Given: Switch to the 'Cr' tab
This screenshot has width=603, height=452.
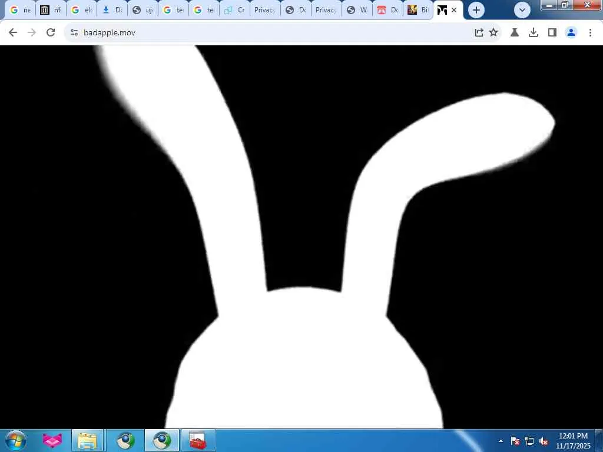Looking at the screenshot, I should tap(234, 10).
